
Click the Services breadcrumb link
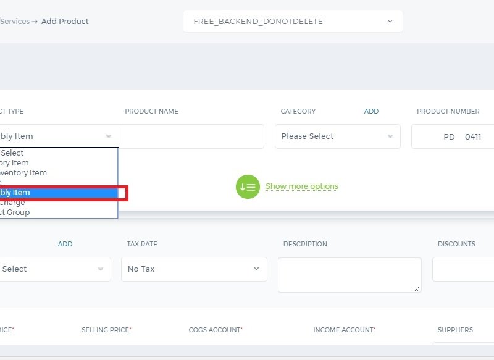15,22
